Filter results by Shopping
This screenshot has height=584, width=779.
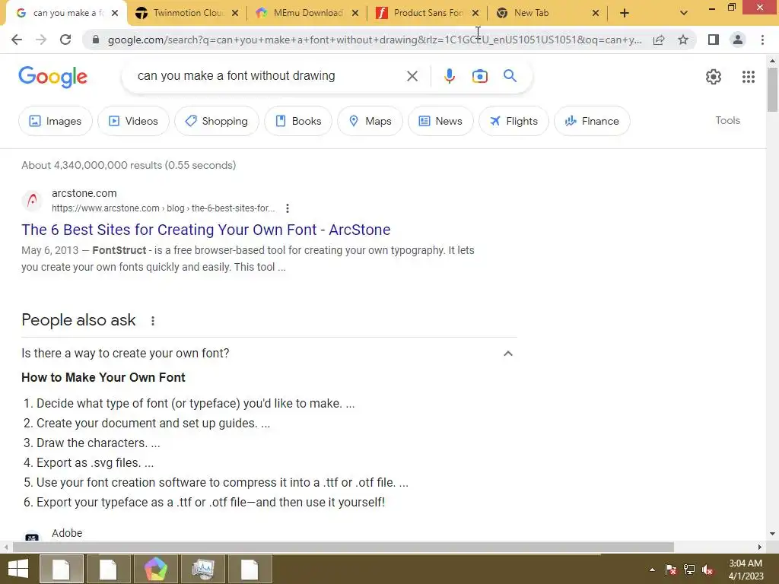pos(217,121)
